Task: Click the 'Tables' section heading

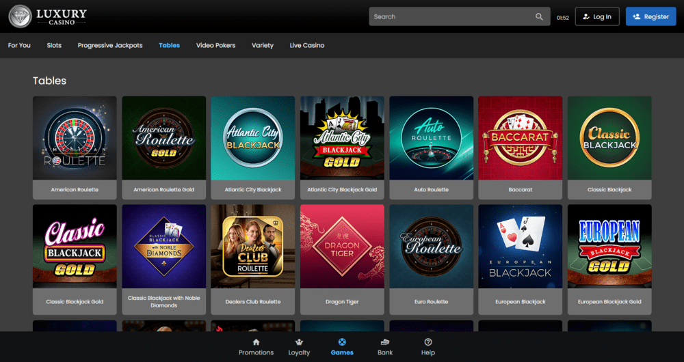Action: coord(49,81)
